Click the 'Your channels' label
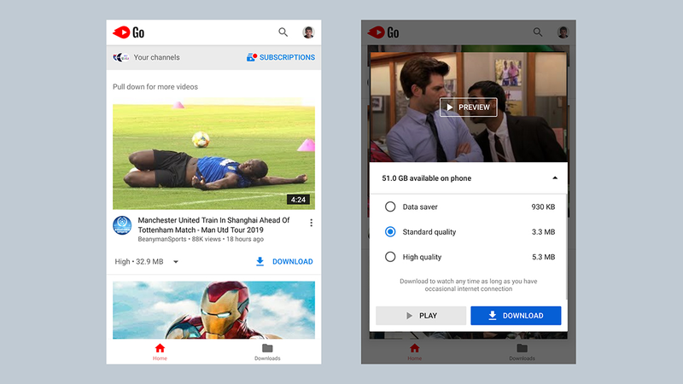This screenshot has height=384, width=683. coord(156,57)
